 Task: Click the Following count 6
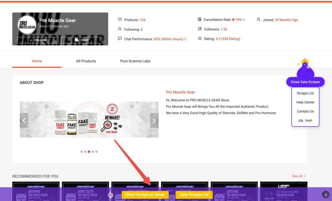coord(141,29)
